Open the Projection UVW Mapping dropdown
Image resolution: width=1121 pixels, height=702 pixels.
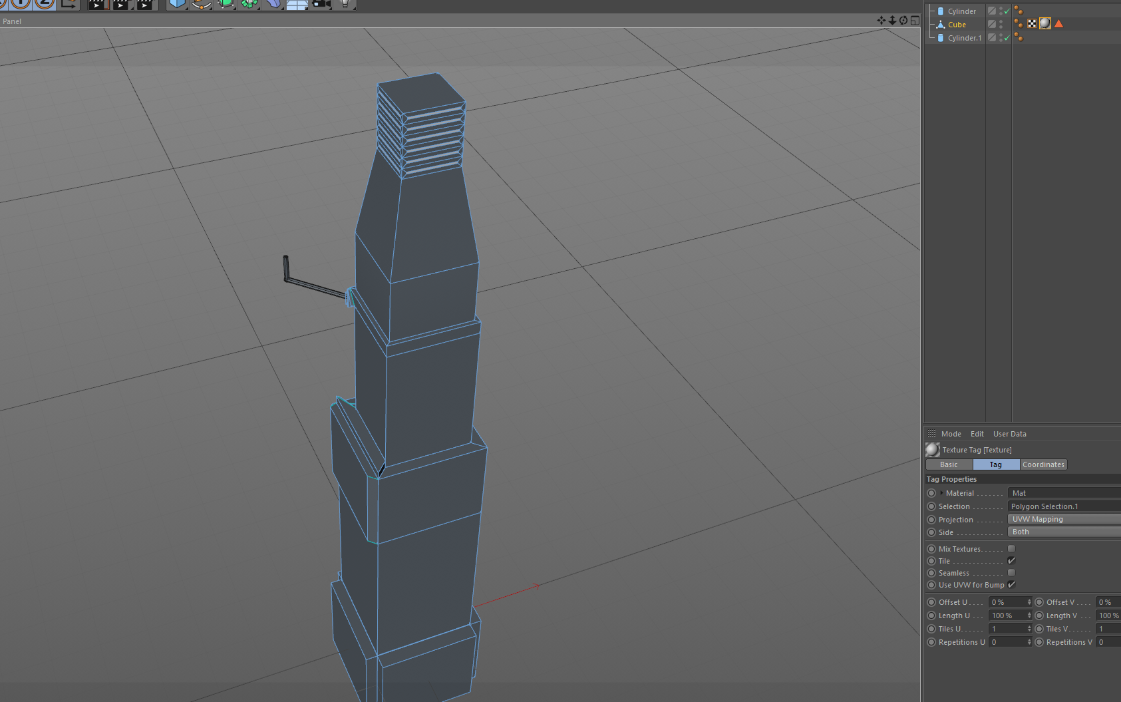(1064, 519)
